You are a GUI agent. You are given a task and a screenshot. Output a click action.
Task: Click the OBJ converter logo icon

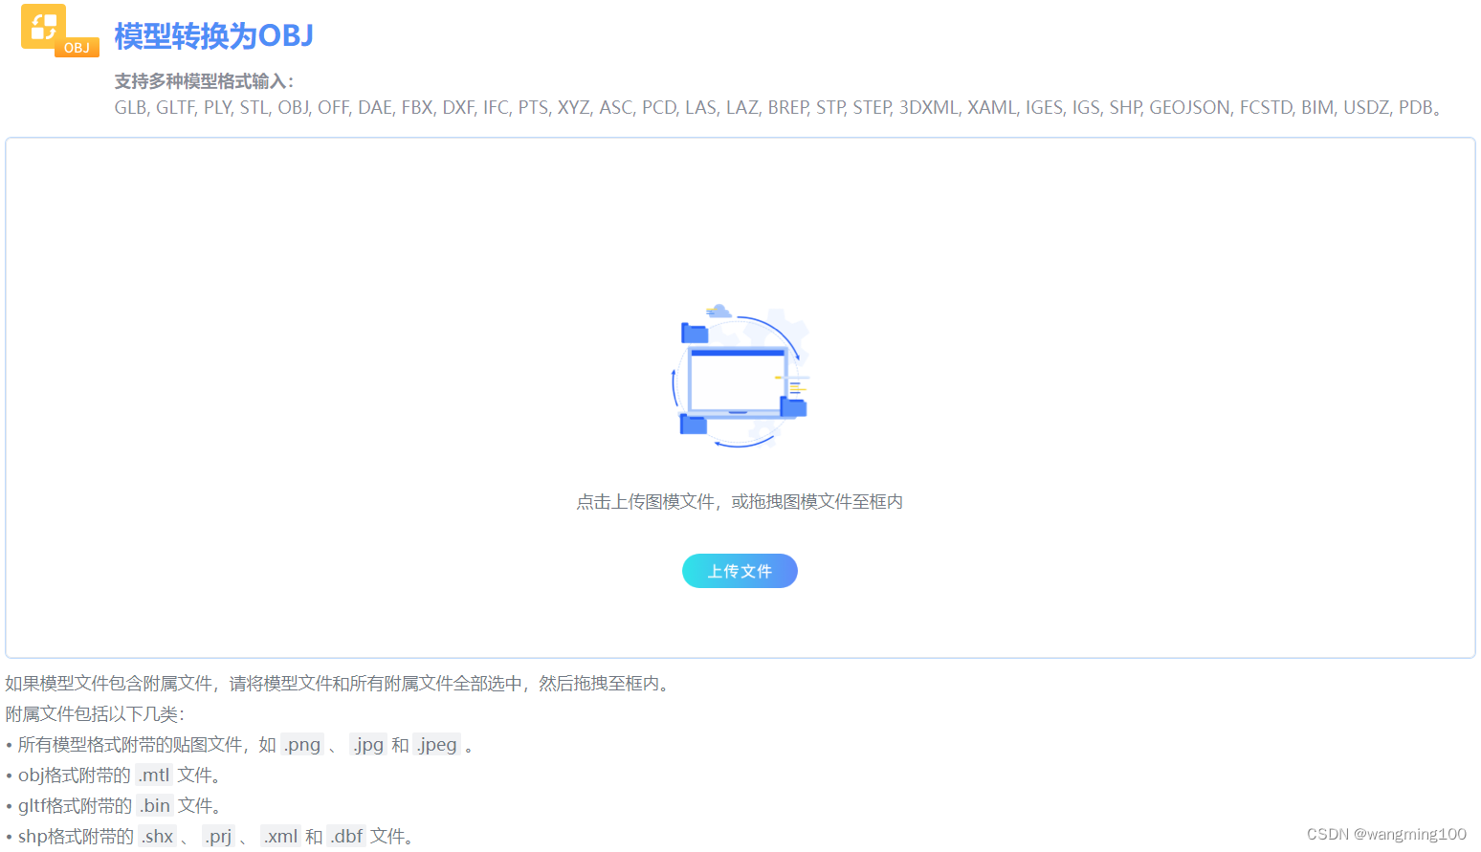59,31
